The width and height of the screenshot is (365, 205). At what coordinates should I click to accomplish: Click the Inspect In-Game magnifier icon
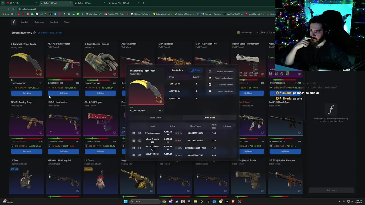click(210, 91)
